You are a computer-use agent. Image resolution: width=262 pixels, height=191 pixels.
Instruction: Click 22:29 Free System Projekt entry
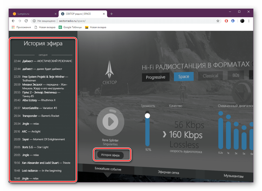[41, 79]
